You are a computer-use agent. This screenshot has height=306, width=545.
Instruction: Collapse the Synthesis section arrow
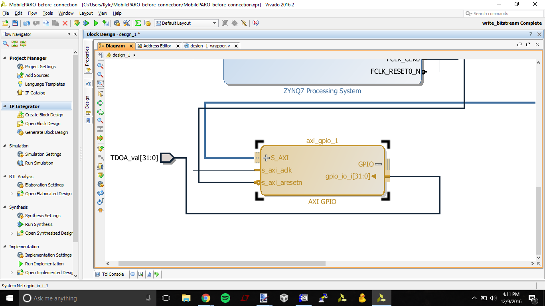[5, 207]
